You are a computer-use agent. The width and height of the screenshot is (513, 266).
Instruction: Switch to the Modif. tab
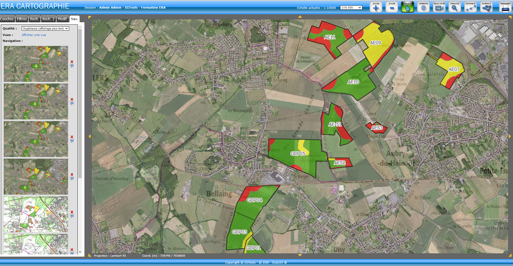pos(62,19)
